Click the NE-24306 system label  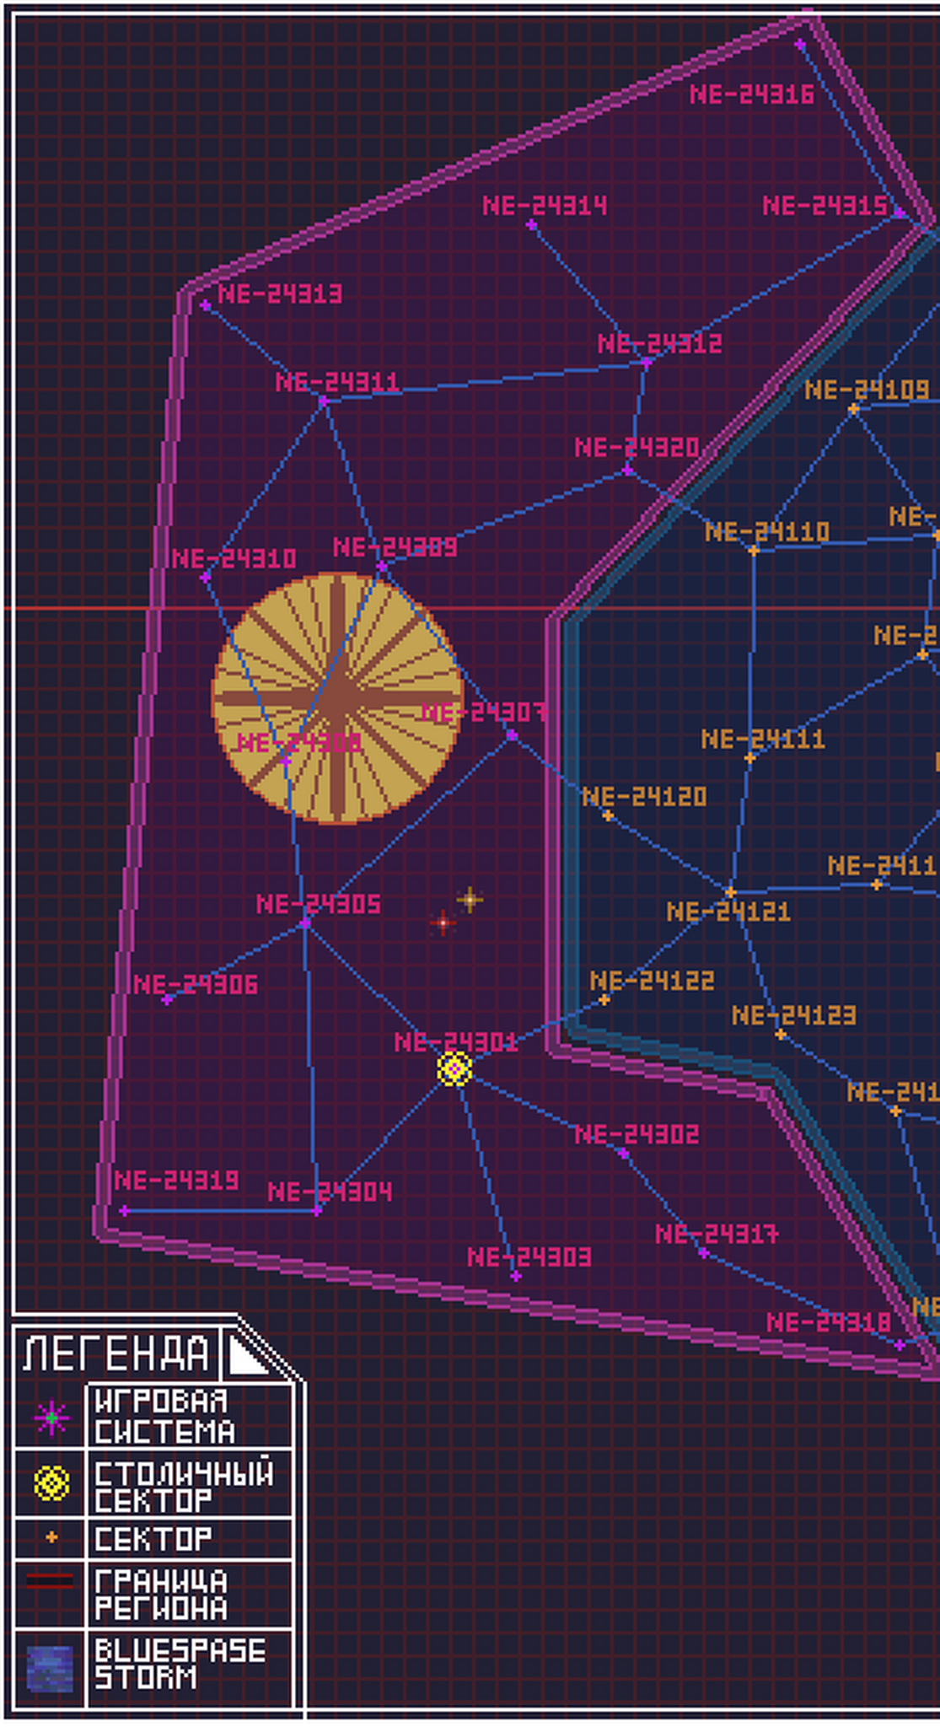[196, 984]
